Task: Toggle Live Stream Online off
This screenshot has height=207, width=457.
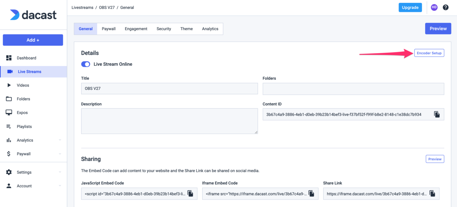Action: click(85, 64)
